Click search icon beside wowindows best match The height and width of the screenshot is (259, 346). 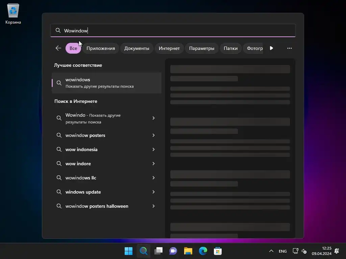click(x=59, y=83)
